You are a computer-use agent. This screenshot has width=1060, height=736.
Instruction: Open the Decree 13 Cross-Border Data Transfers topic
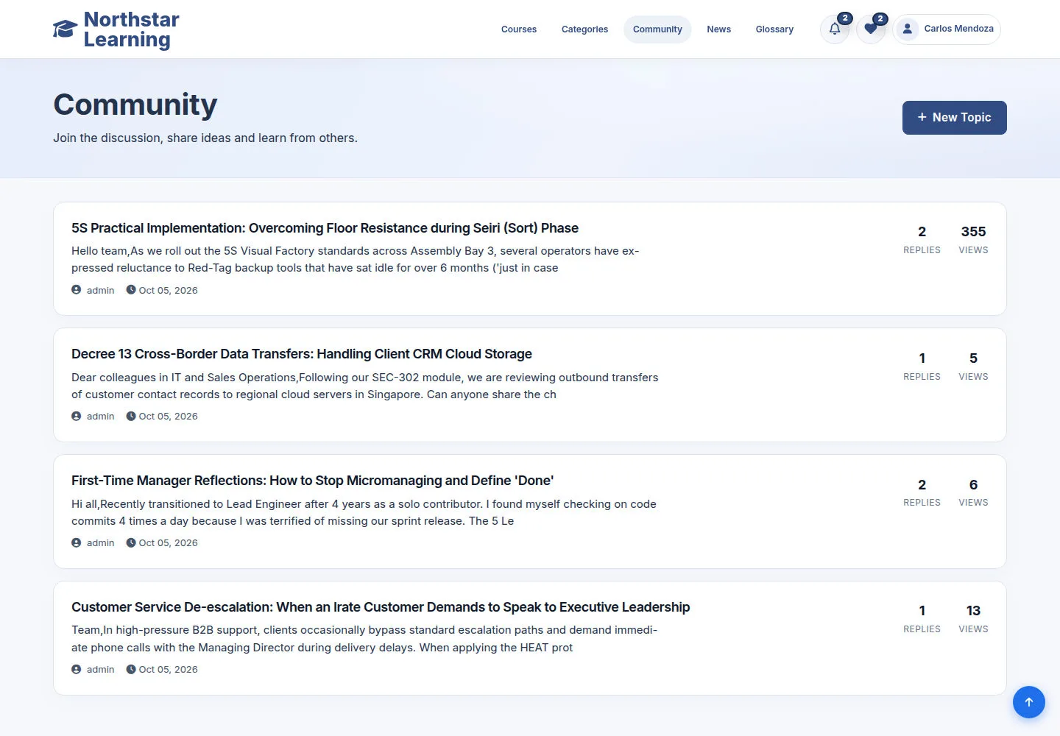click(302, 354)
